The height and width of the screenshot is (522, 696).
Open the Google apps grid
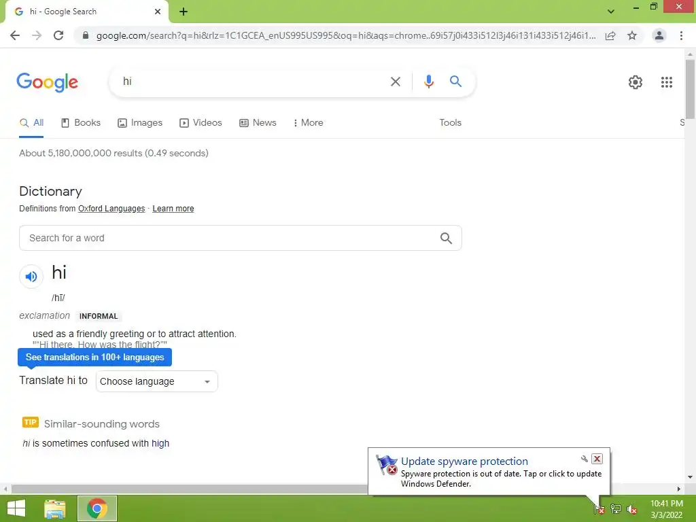tap(666, 82)
